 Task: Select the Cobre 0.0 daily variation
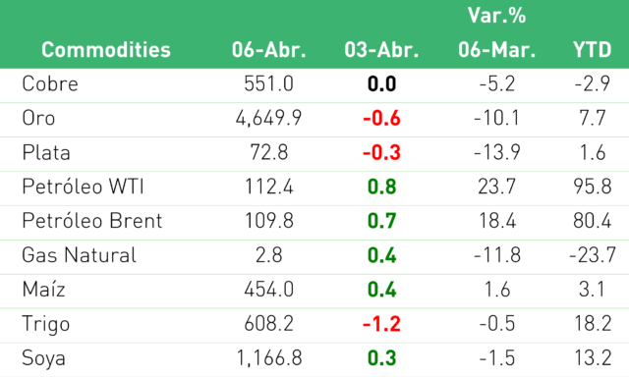(x=382, y=84)
